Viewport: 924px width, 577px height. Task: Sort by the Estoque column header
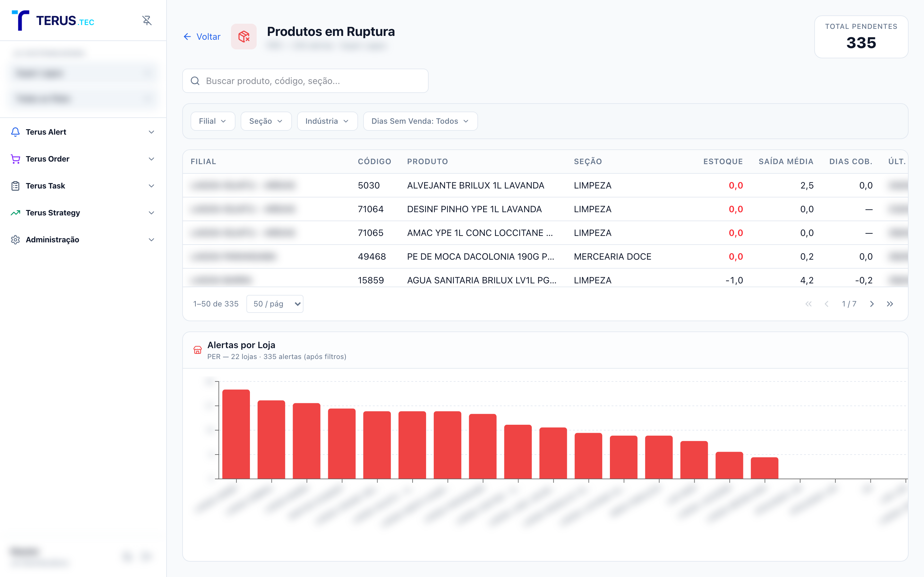723,162
